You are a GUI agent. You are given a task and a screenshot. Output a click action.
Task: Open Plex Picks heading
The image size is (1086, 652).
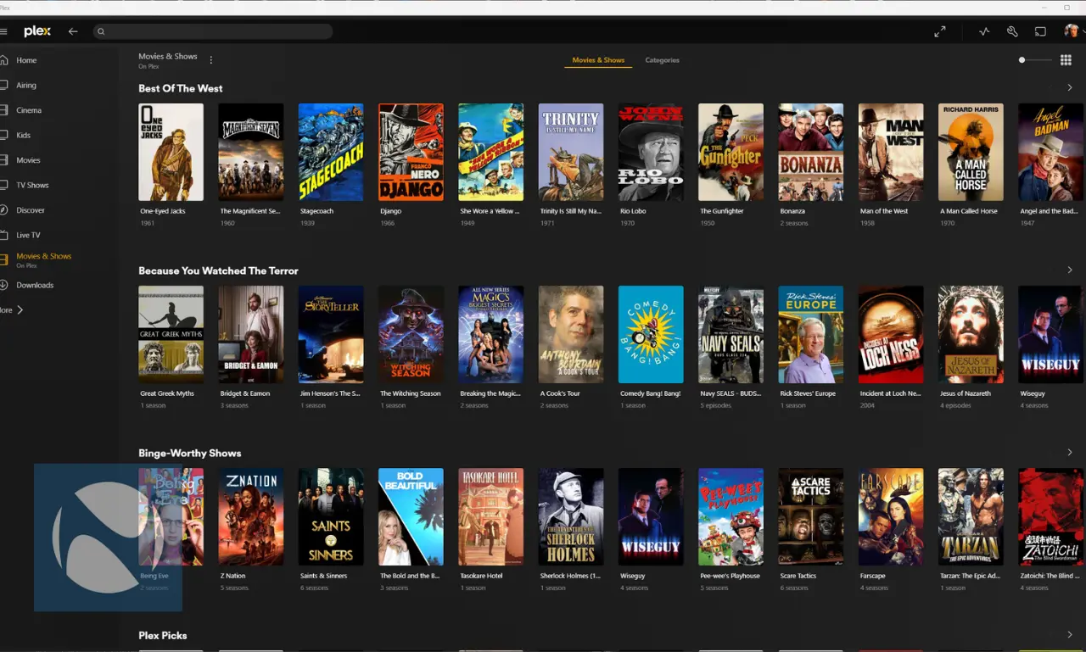[x=162, y=635]
